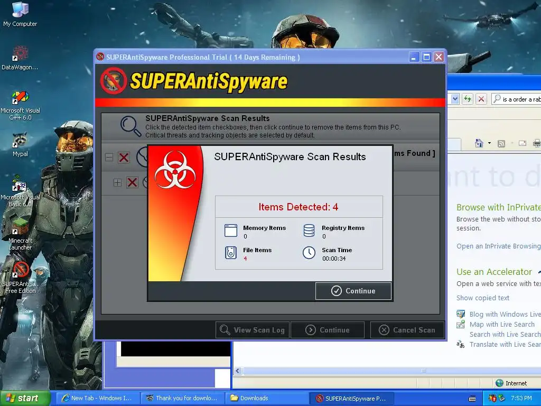Open SUPERAntiSpyware Free Edition desktop shortcut
The image size is (541, 406).
click(20, 278)
